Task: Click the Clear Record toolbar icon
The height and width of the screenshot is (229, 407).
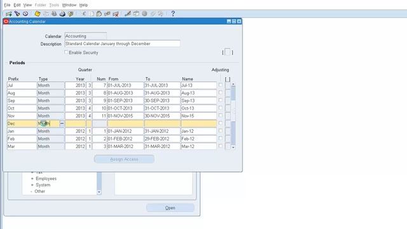Action: (x=107, y=14)
